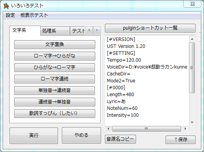The width and height of the screenshot is (204, 152).
Task: Open the 板表示テスト menu
Action: pyautogui.click(x=34, y=15)
